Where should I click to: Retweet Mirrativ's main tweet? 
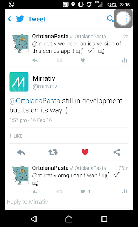click(x=53, y=152)
